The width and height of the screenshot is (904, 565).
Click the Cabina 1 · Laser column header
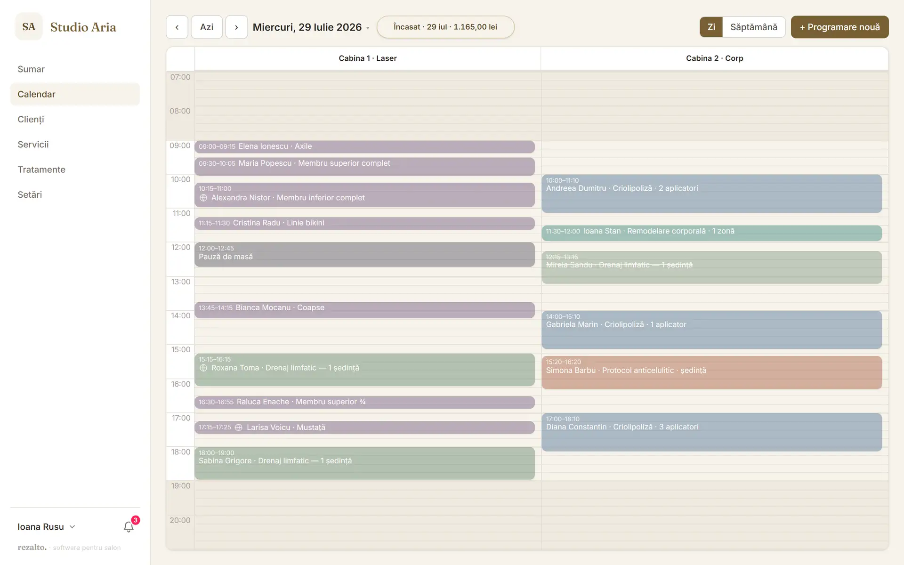click(368, 58)
